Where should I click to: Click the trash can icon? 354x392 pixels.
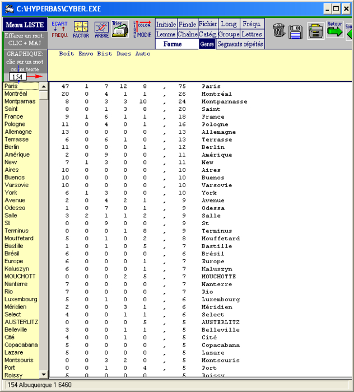pos(278,30)
